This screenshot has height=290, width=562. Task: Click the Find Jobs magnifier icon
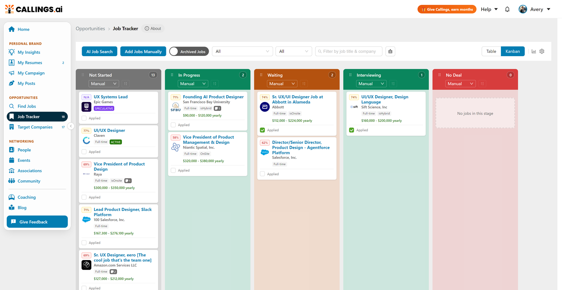12,106
